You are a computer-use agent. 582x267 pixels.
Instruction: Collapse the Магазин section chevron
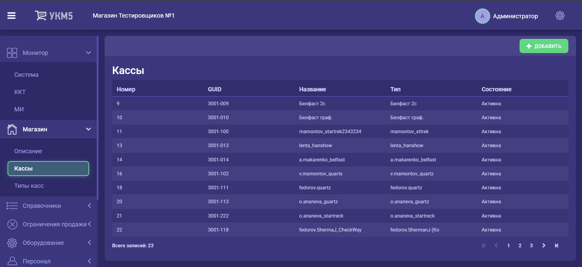pyautogui.click(x=89, y=129)
